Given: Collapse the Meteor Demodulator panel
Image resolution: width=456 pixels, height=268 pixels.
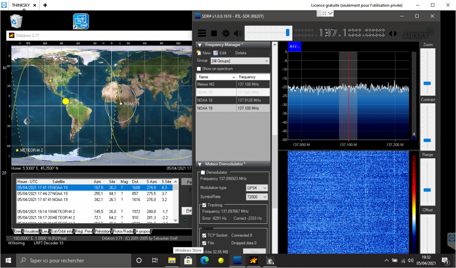Looking at the screenshot, I should pos(200,164).
